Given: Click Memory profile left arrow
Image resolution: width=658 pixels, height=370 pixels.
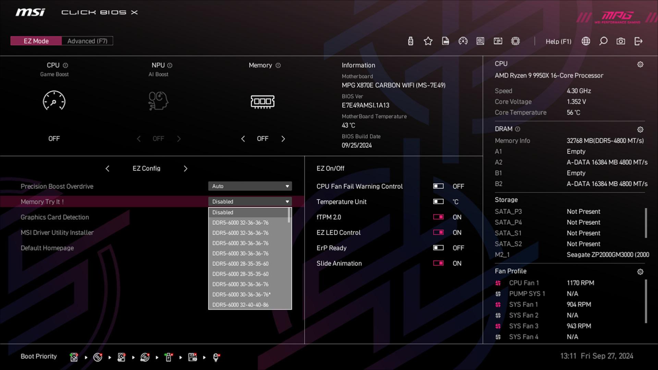Looking at the screenshot, I should click(x=243, y=139).
